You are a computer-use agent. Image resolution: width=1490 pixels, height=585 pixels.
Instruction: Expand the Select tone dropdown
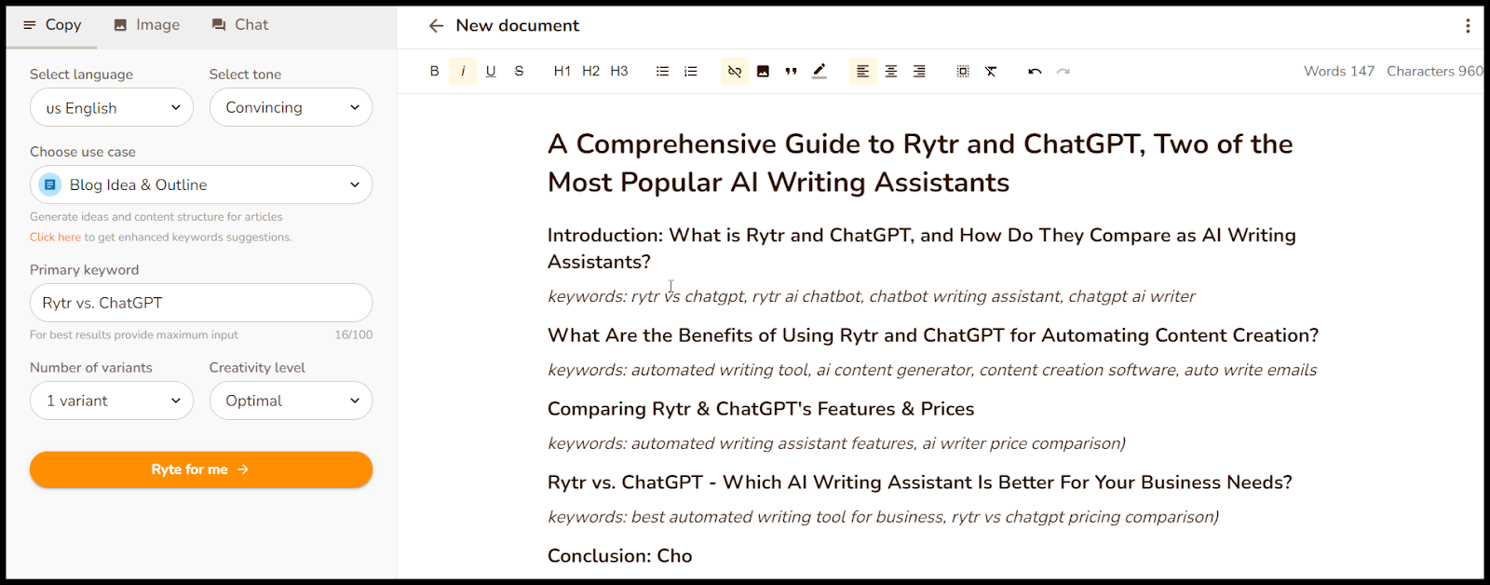(291, 108)
